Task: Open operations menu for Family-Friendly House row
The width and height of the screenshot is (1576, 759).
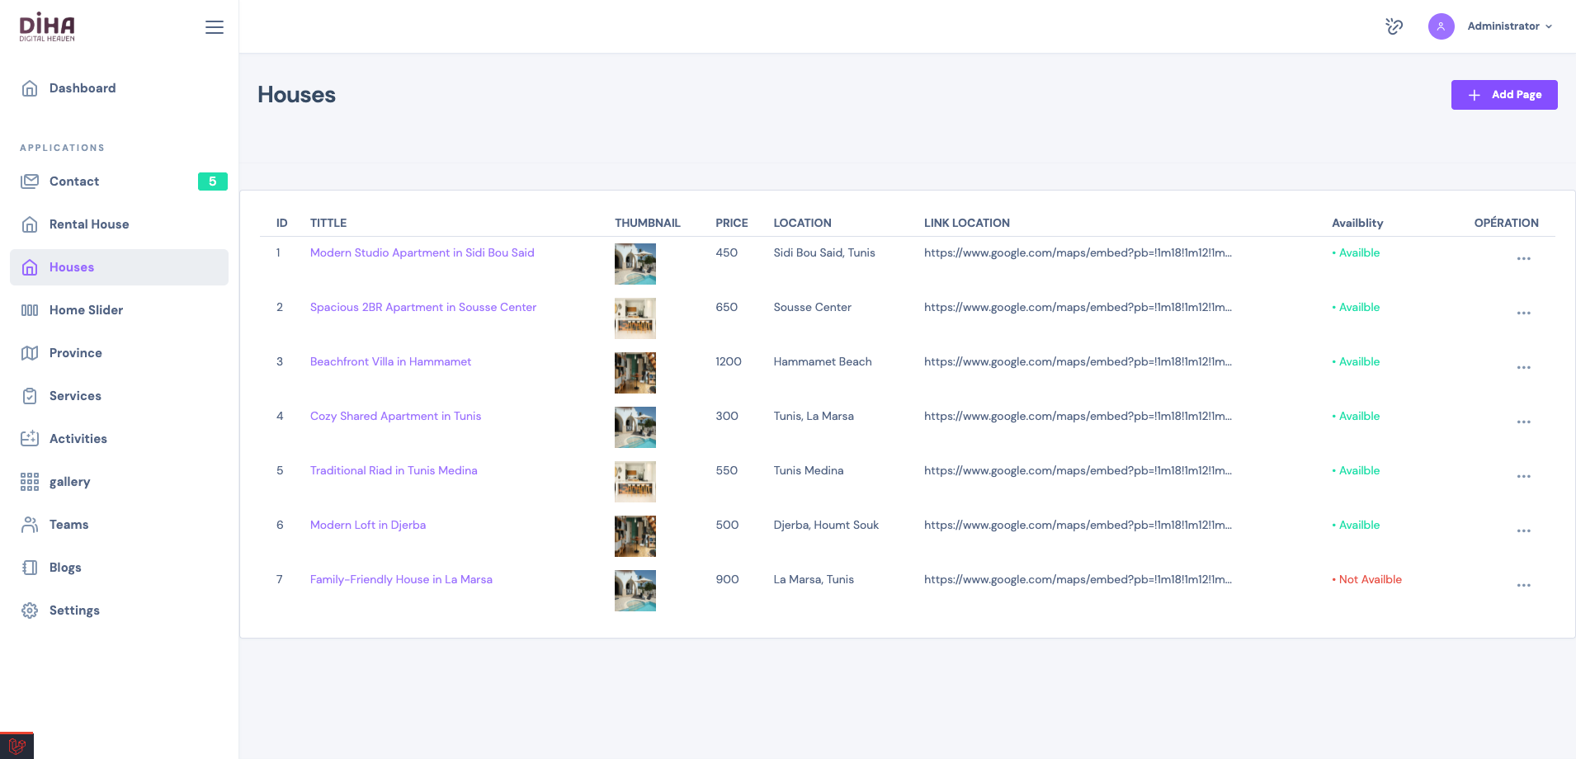Action: (1523, 586)
